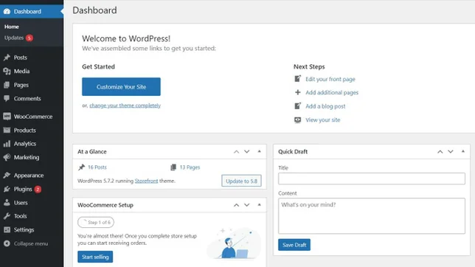475x267 pixels.
Task: Focus the Quick Draft Title field
Action: pyautogui.click(x=372, y=178)
